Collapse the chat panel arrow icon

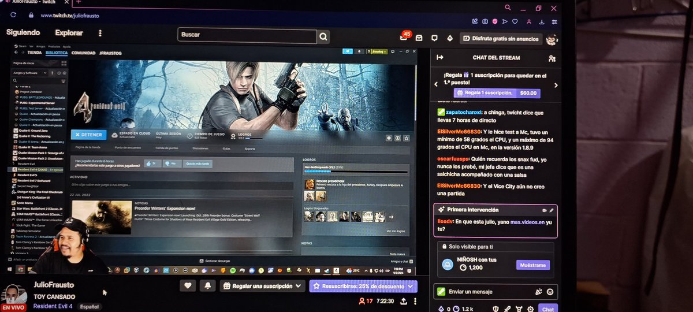point(440,57)
